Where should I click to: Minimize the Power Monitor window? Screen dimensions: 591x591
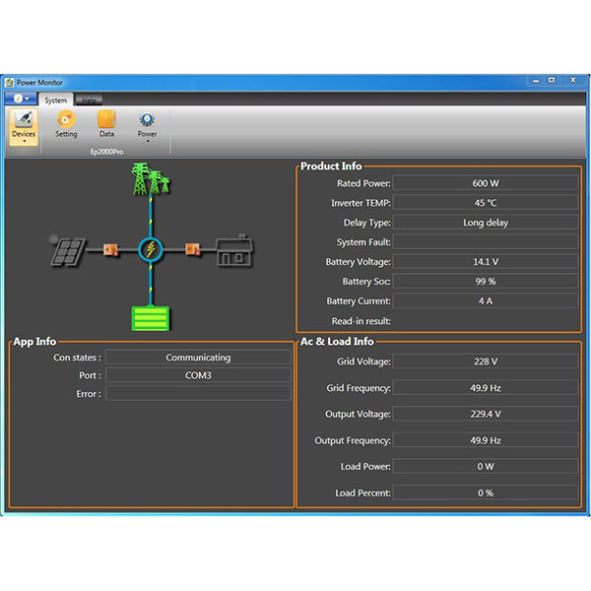coord(536,81)
